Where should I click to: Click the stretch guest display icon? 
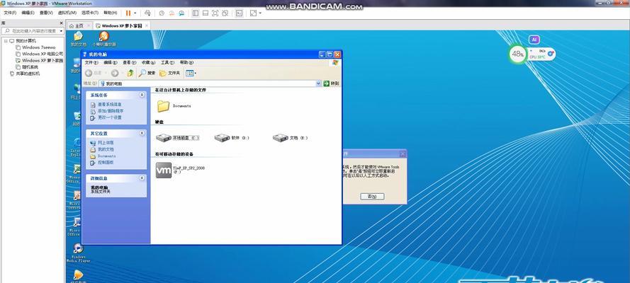coord(253,13)
